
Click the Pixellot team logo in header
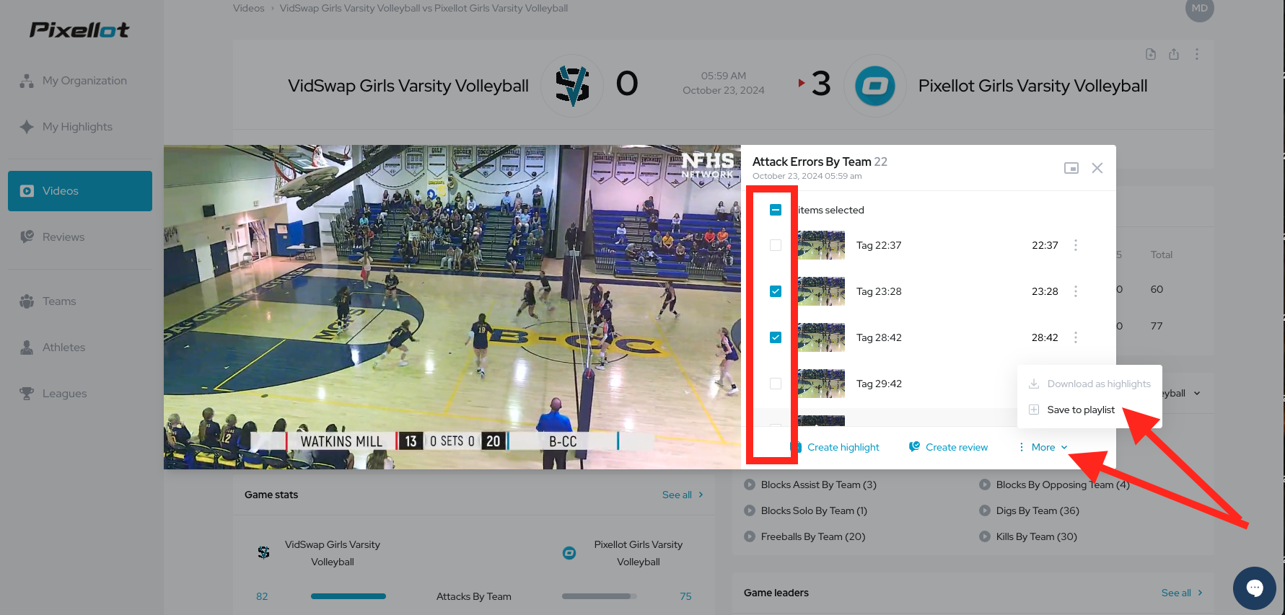point(875,86)
